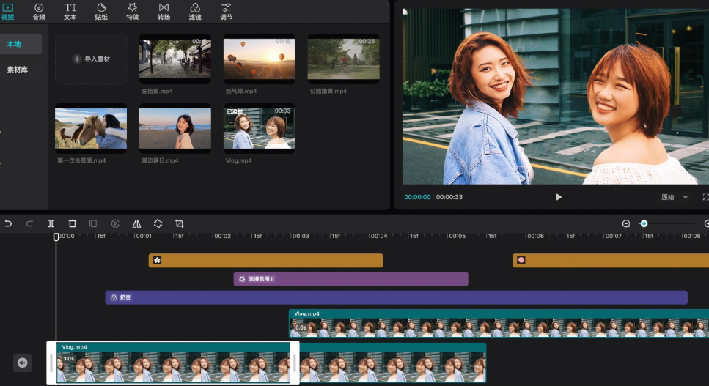The width and height of the screenshot is (709, 386).
Task: Select the highlighted Vlog.mp4 3.0s clip
Action: 173,363
